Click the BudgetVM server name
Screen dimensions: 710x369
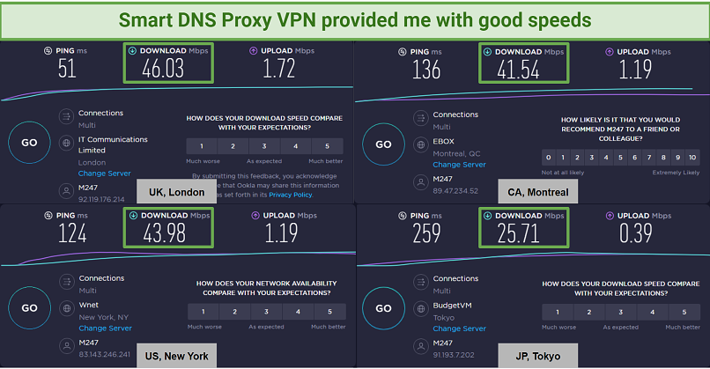453,306
